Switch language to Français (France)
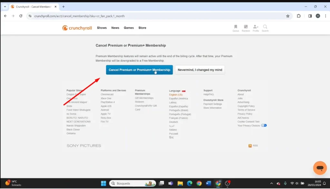Viewport: 330px width, 189px height. [178, 118]
